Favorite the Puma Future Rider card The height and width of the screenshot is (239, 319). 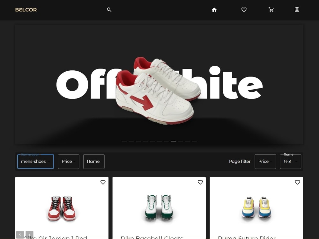297,182
